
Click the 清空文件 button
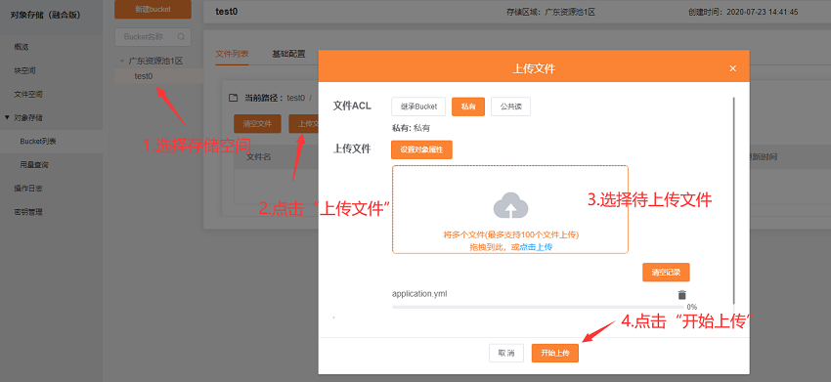257,124
